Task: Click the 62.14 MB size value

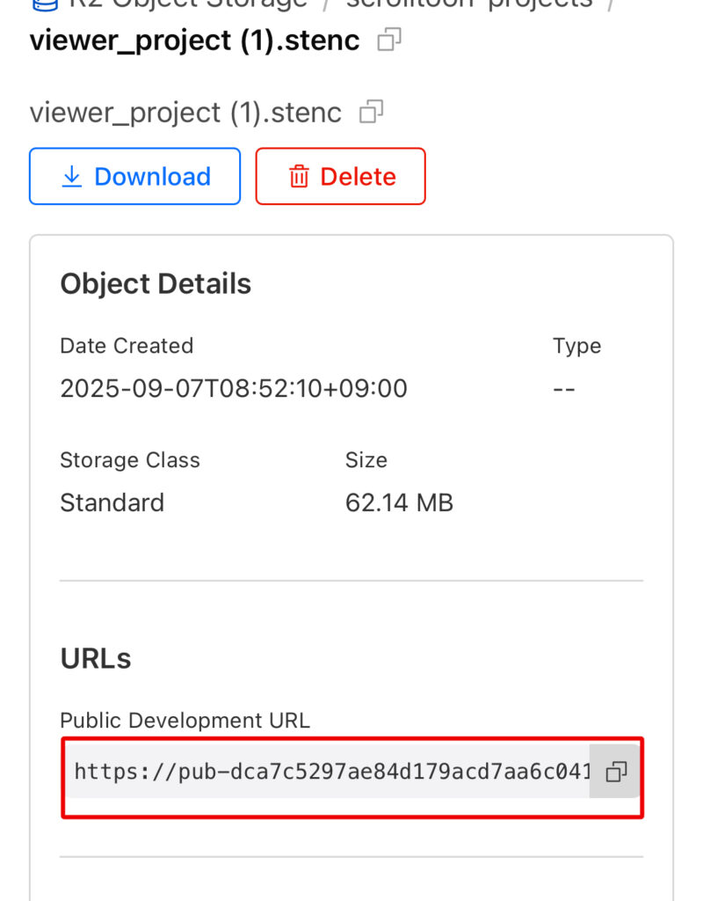Action: coord(399,502)
